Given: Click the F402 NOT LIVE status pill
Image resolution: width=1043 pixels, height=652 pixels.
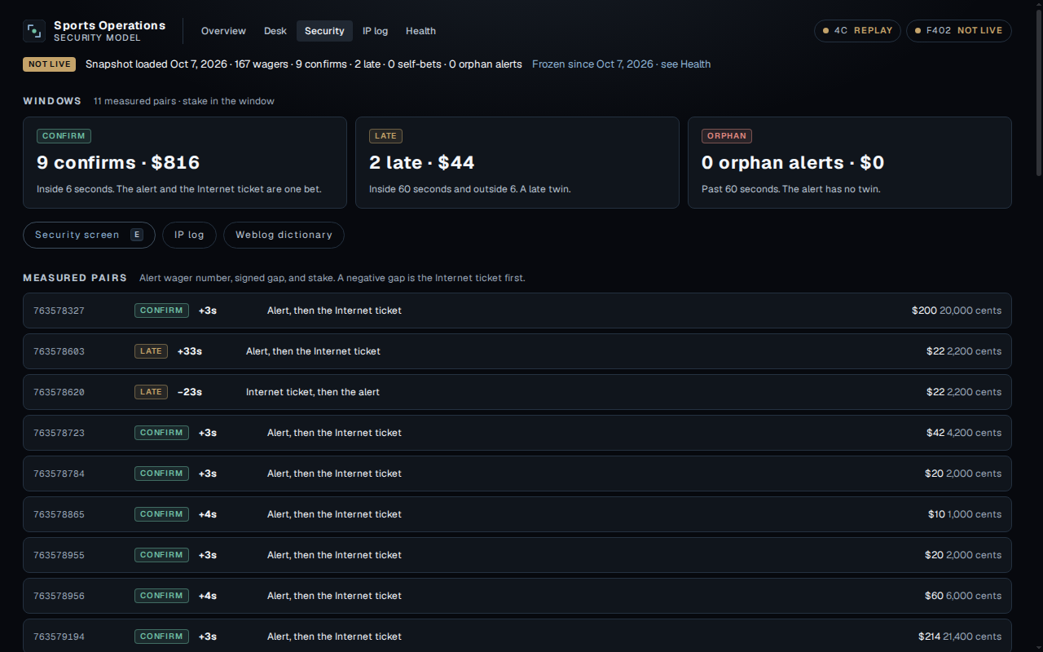Looking at the screenshot, I should click(x=959, y=31).
